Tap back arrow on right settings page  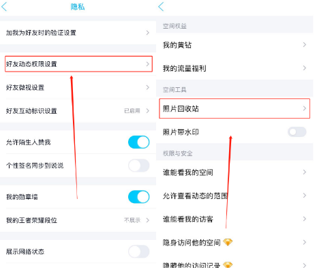[x=161, y=7]
